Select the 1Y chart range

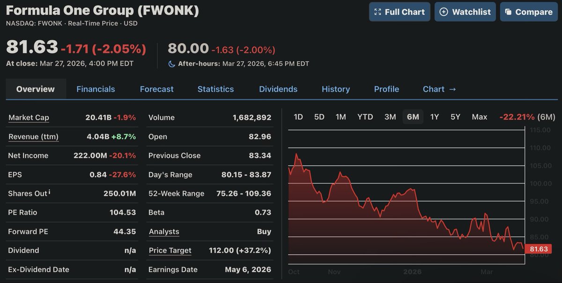(x=435, y=117)
